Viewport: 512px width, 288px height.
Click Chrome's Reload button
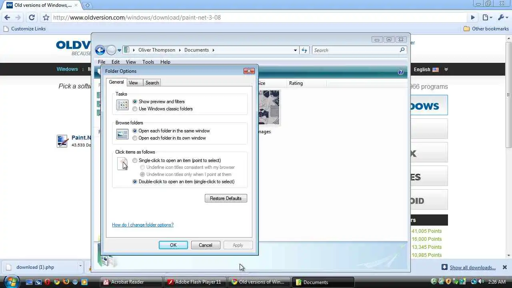click(32, 17)
